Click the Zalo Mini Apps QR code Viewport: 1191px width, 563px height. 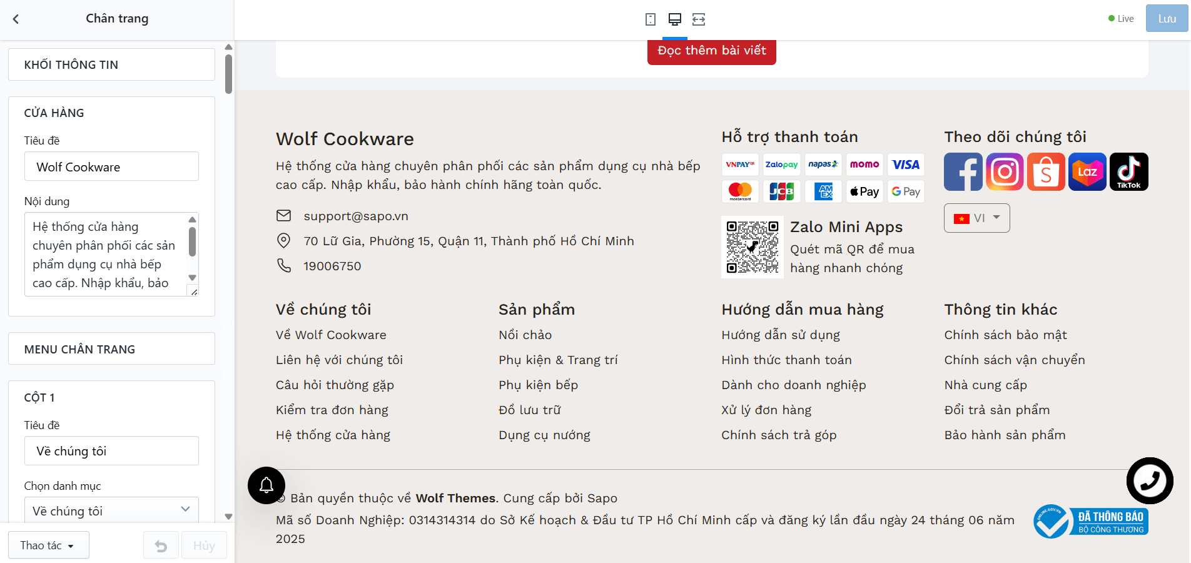tap(753, 247)
